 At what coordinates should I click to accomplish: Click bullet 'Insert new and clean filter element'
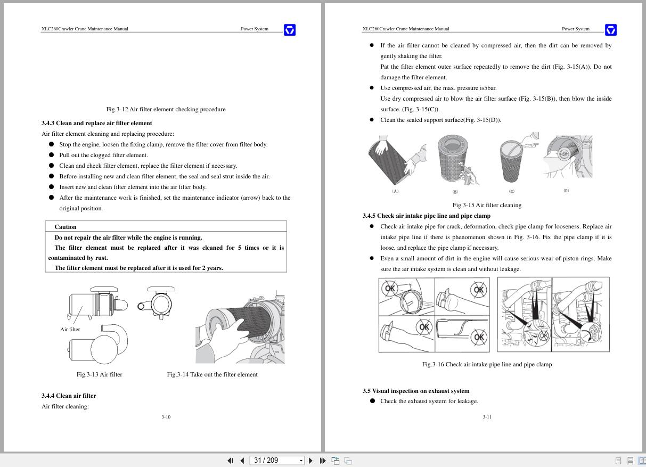click(x=133, y=187)
